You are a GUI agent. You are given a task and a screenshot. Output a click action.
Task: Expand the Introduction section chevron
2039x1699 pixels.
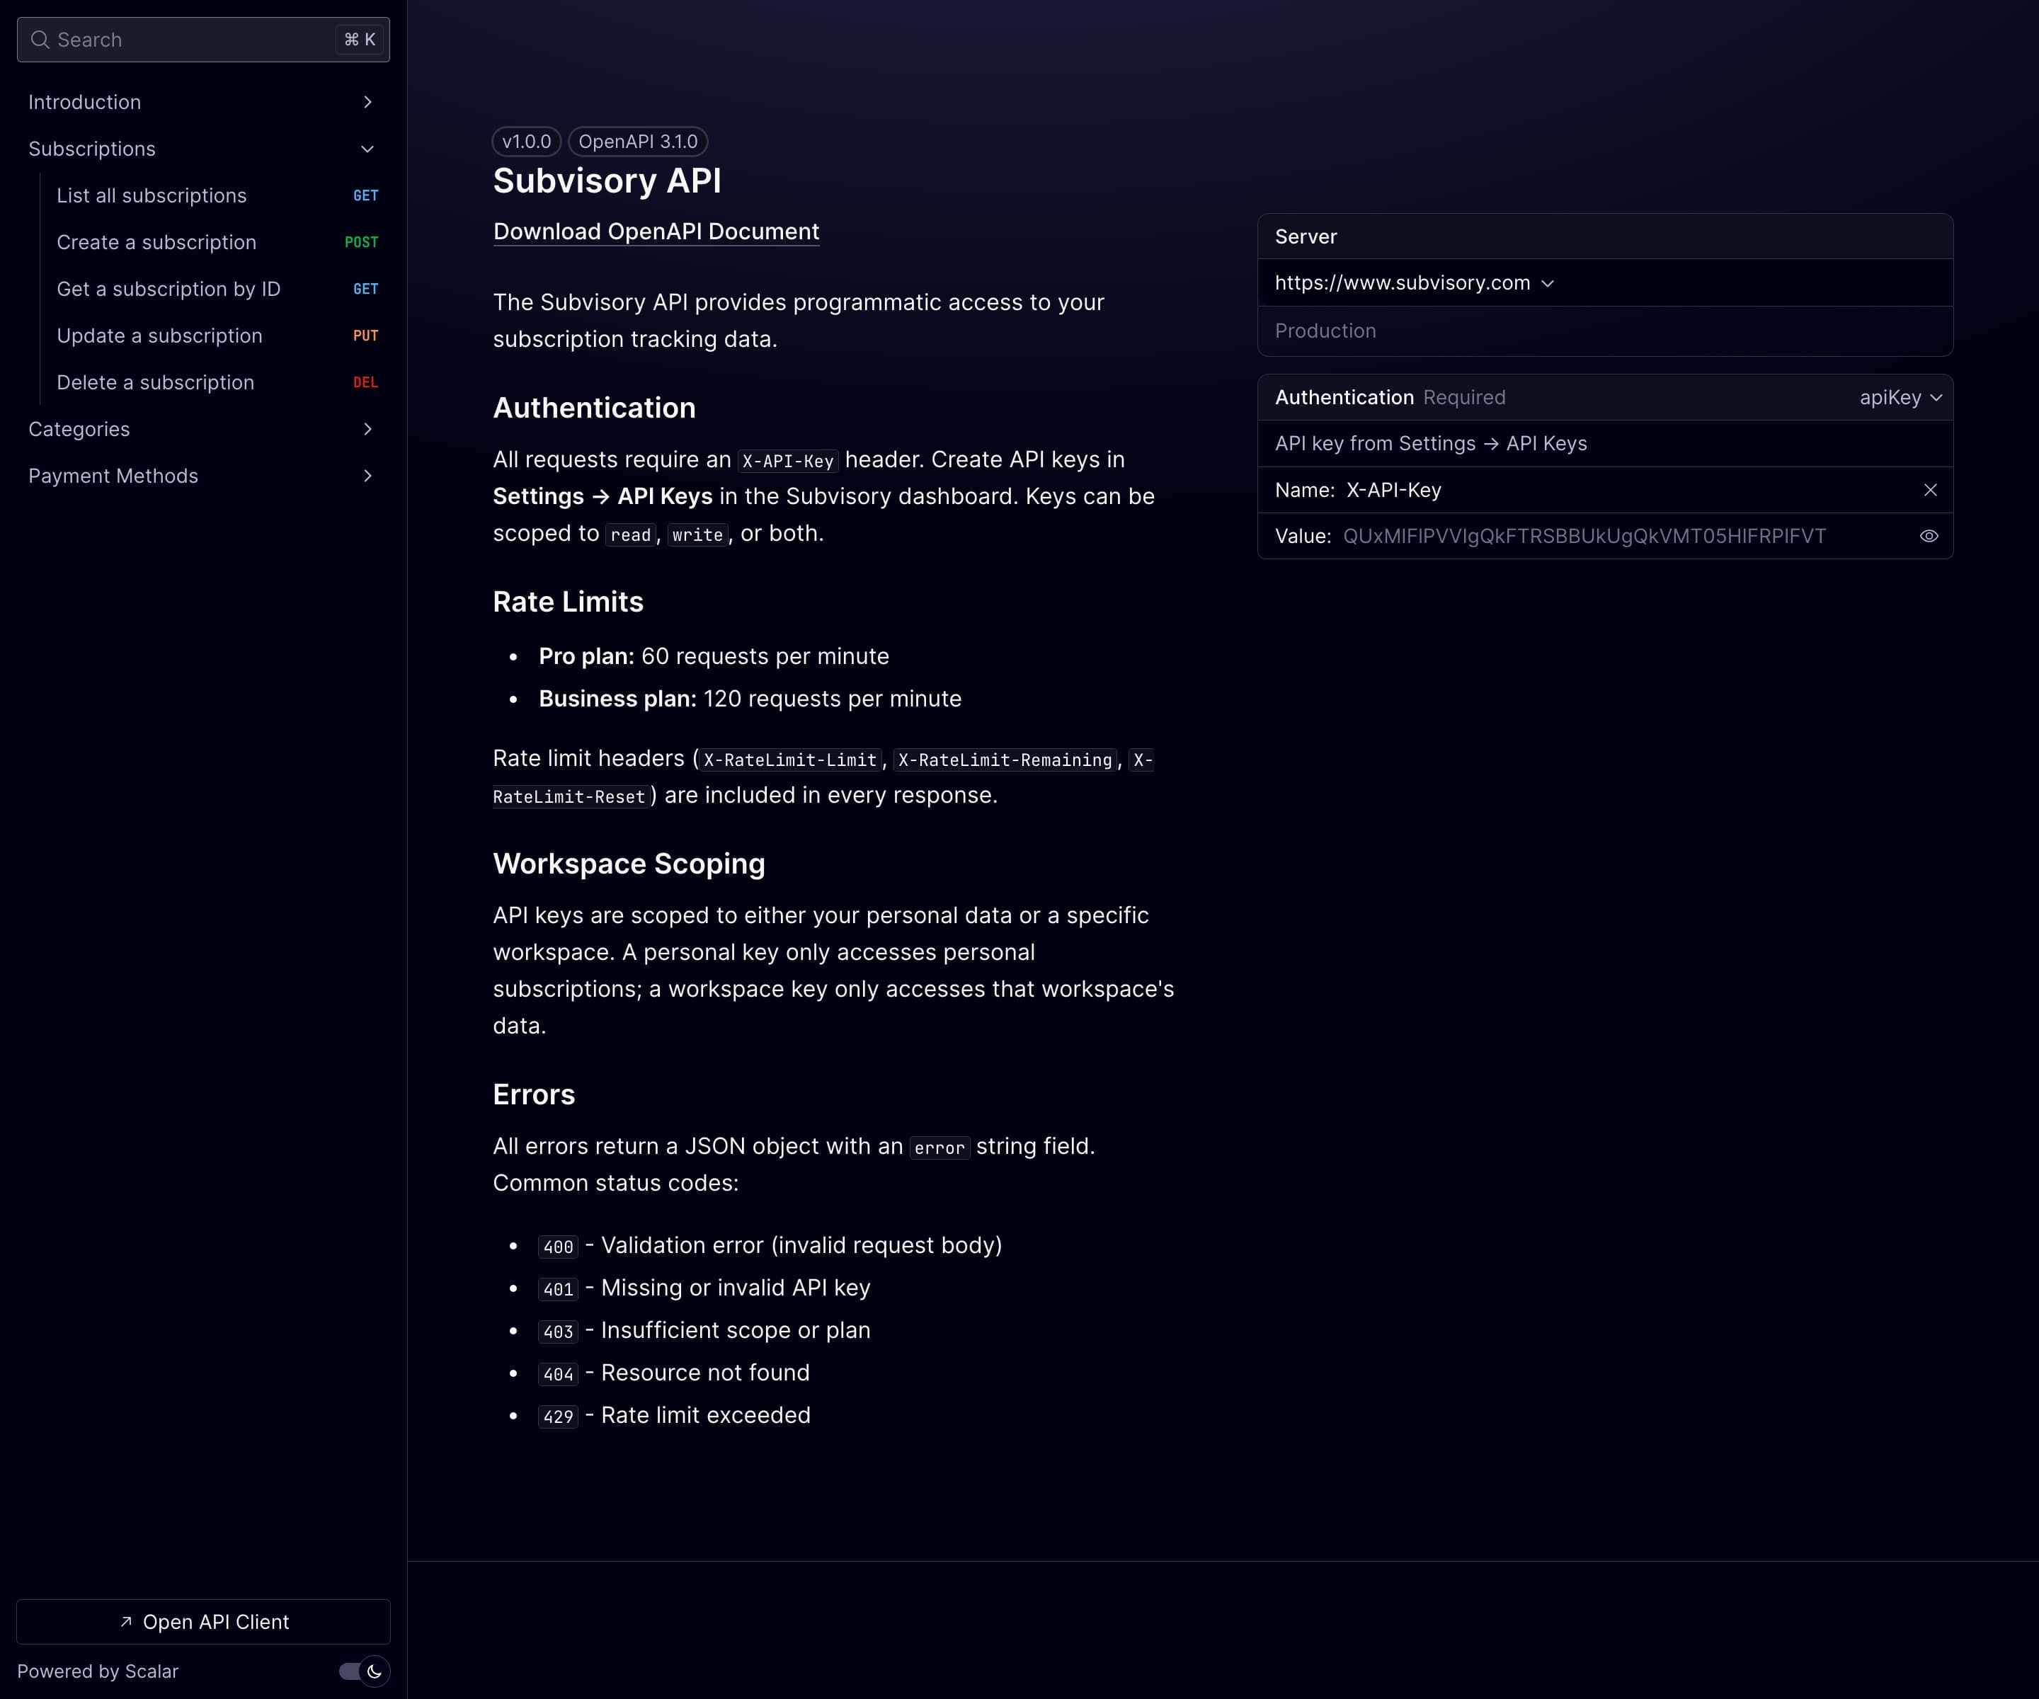tap(367, 102)
